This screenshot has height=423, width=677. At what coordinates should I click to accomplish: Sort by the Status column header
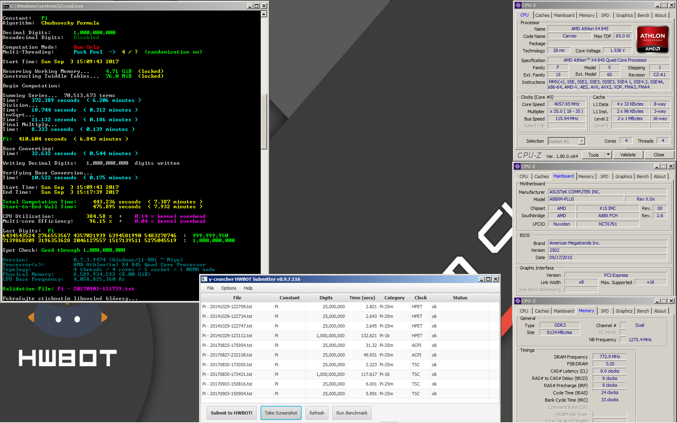(460, 298)
